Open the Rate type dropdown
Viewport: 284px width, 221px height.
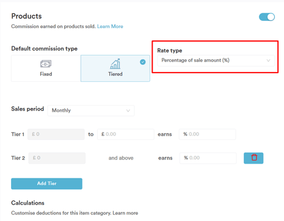pyautogui.click(x=216, y=60)
